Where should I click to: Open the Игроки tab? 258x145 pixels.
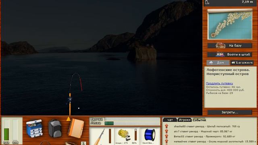coord(185,120)
